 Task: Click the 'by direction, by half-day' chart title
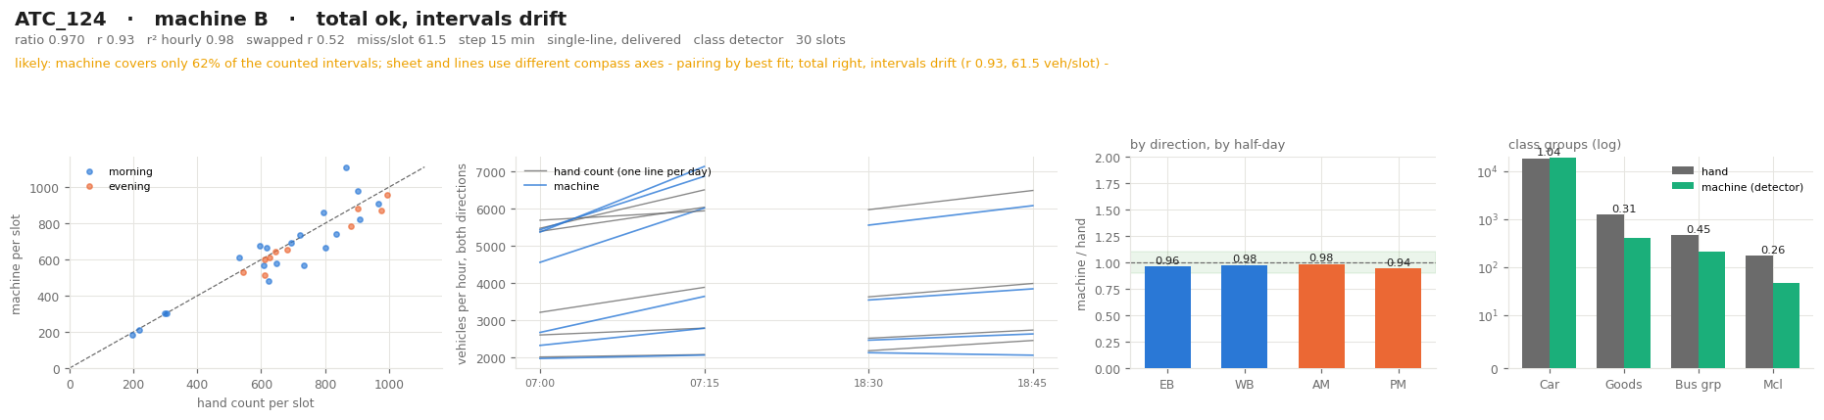(x=1208, y=145)
